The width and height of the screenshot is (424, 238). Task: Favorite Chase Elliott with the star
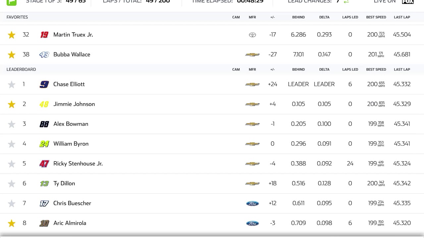click(x=12, y=85)
